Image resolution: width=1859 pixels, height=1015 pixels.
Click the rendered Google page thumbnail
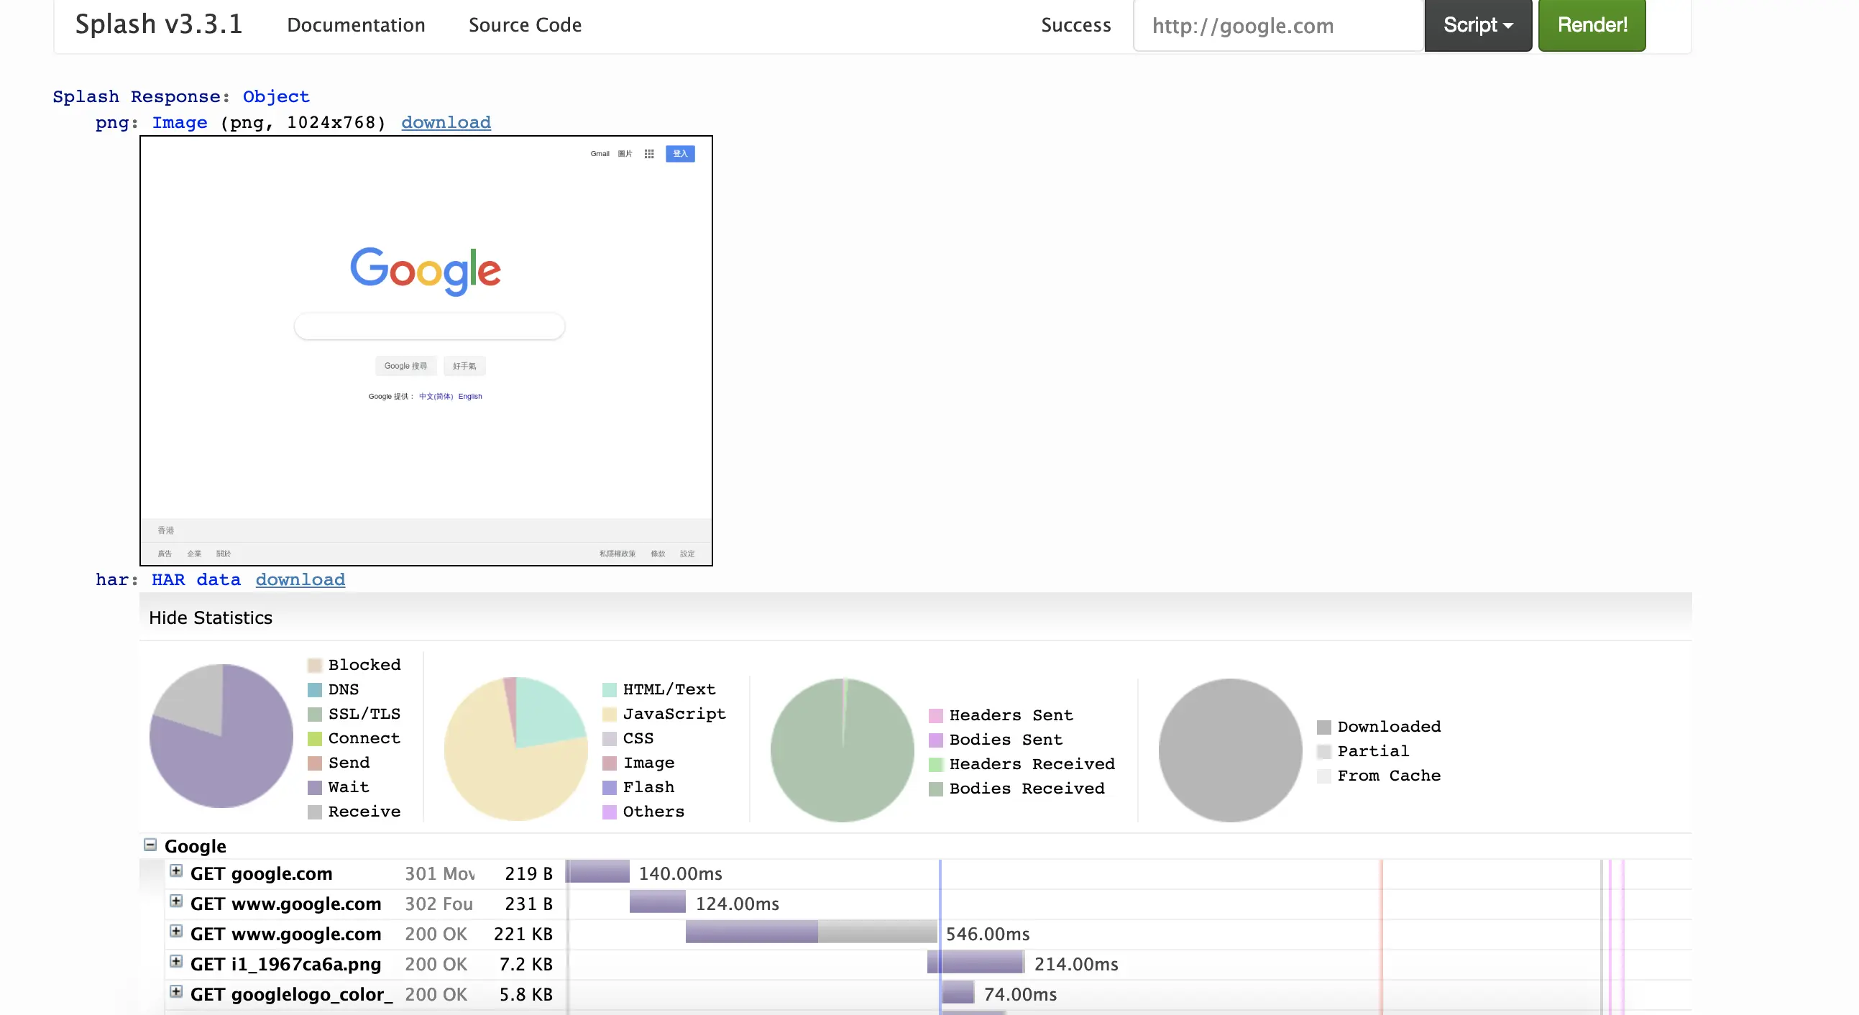click(426, 351)
